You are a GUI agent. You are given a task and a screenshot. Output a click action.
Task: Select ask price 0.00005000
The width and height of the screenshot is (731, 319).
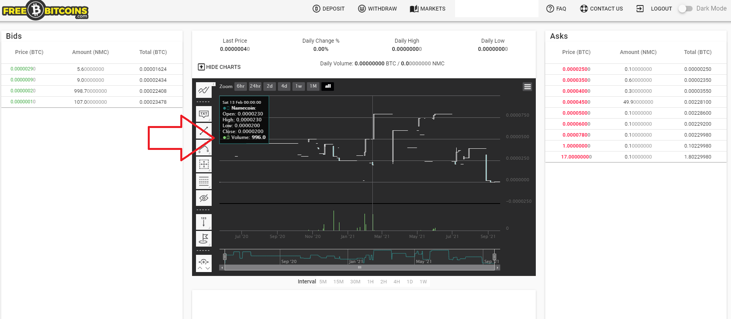coord(576,113)
